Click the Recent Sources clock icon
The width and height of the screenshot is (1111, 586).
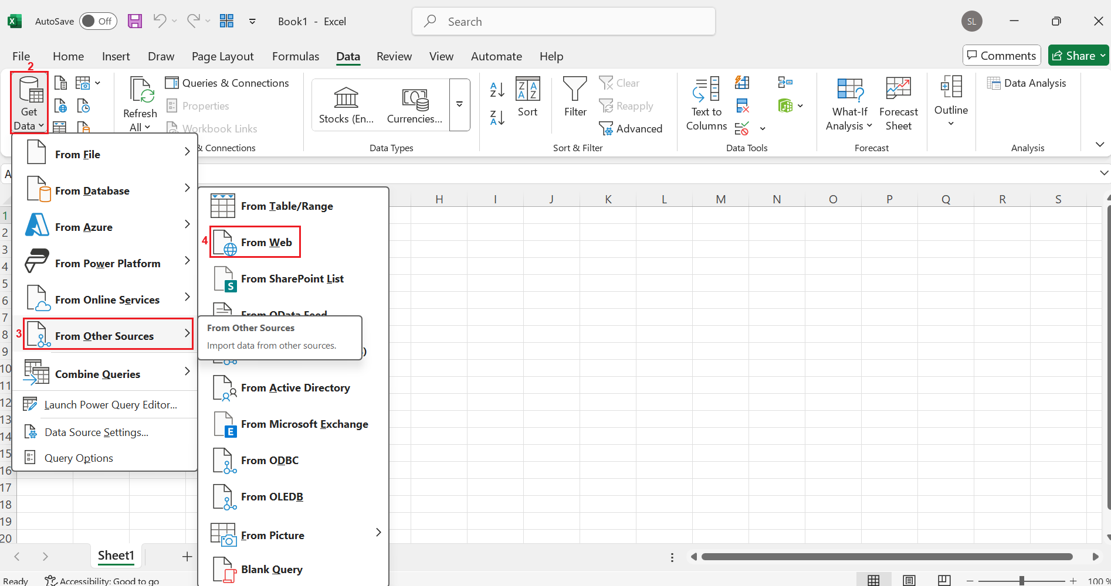tap(83, 106)
